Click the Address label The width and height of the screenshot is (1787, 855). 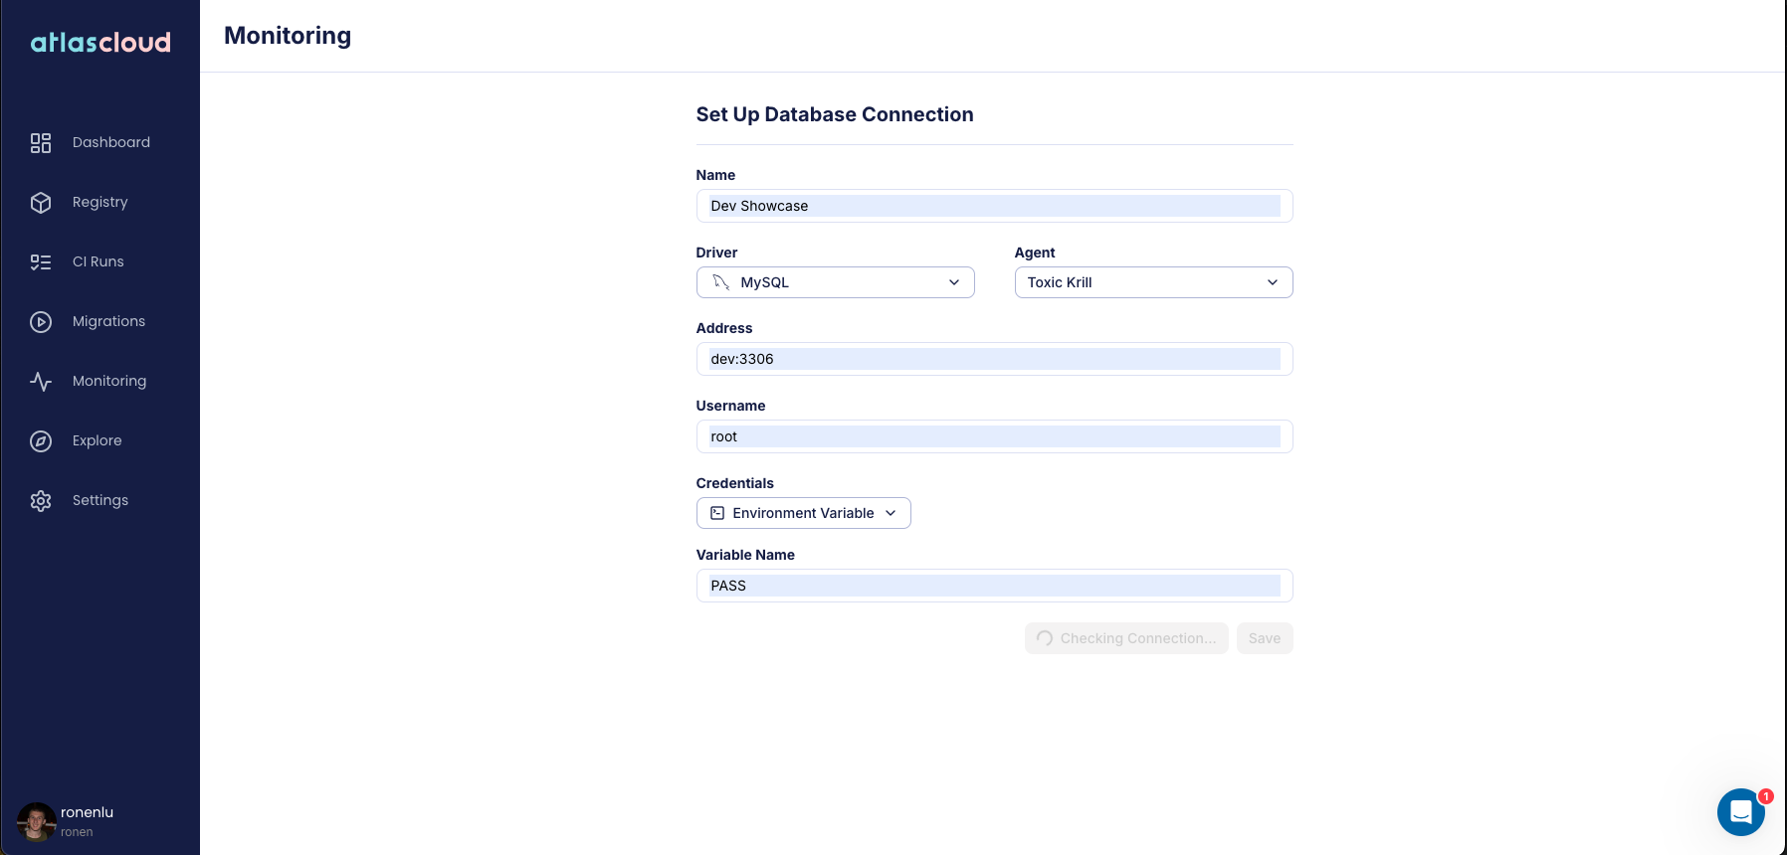click(724, 328)
